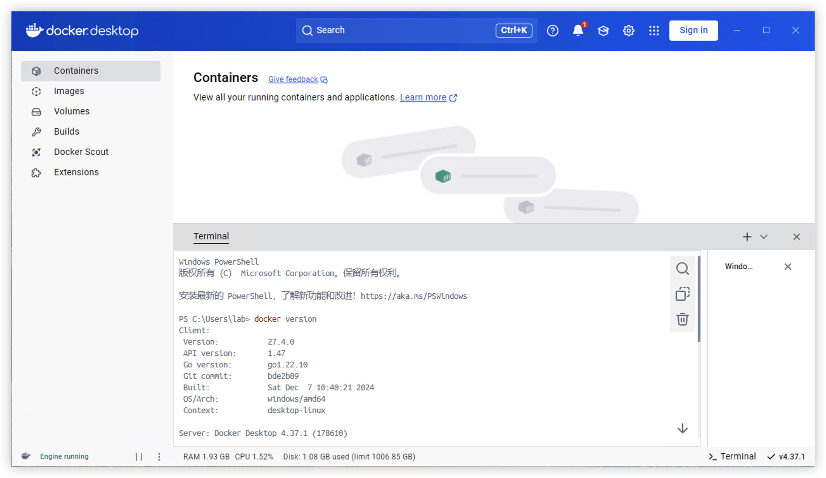Close the Terminal panel

pos(797,236)
